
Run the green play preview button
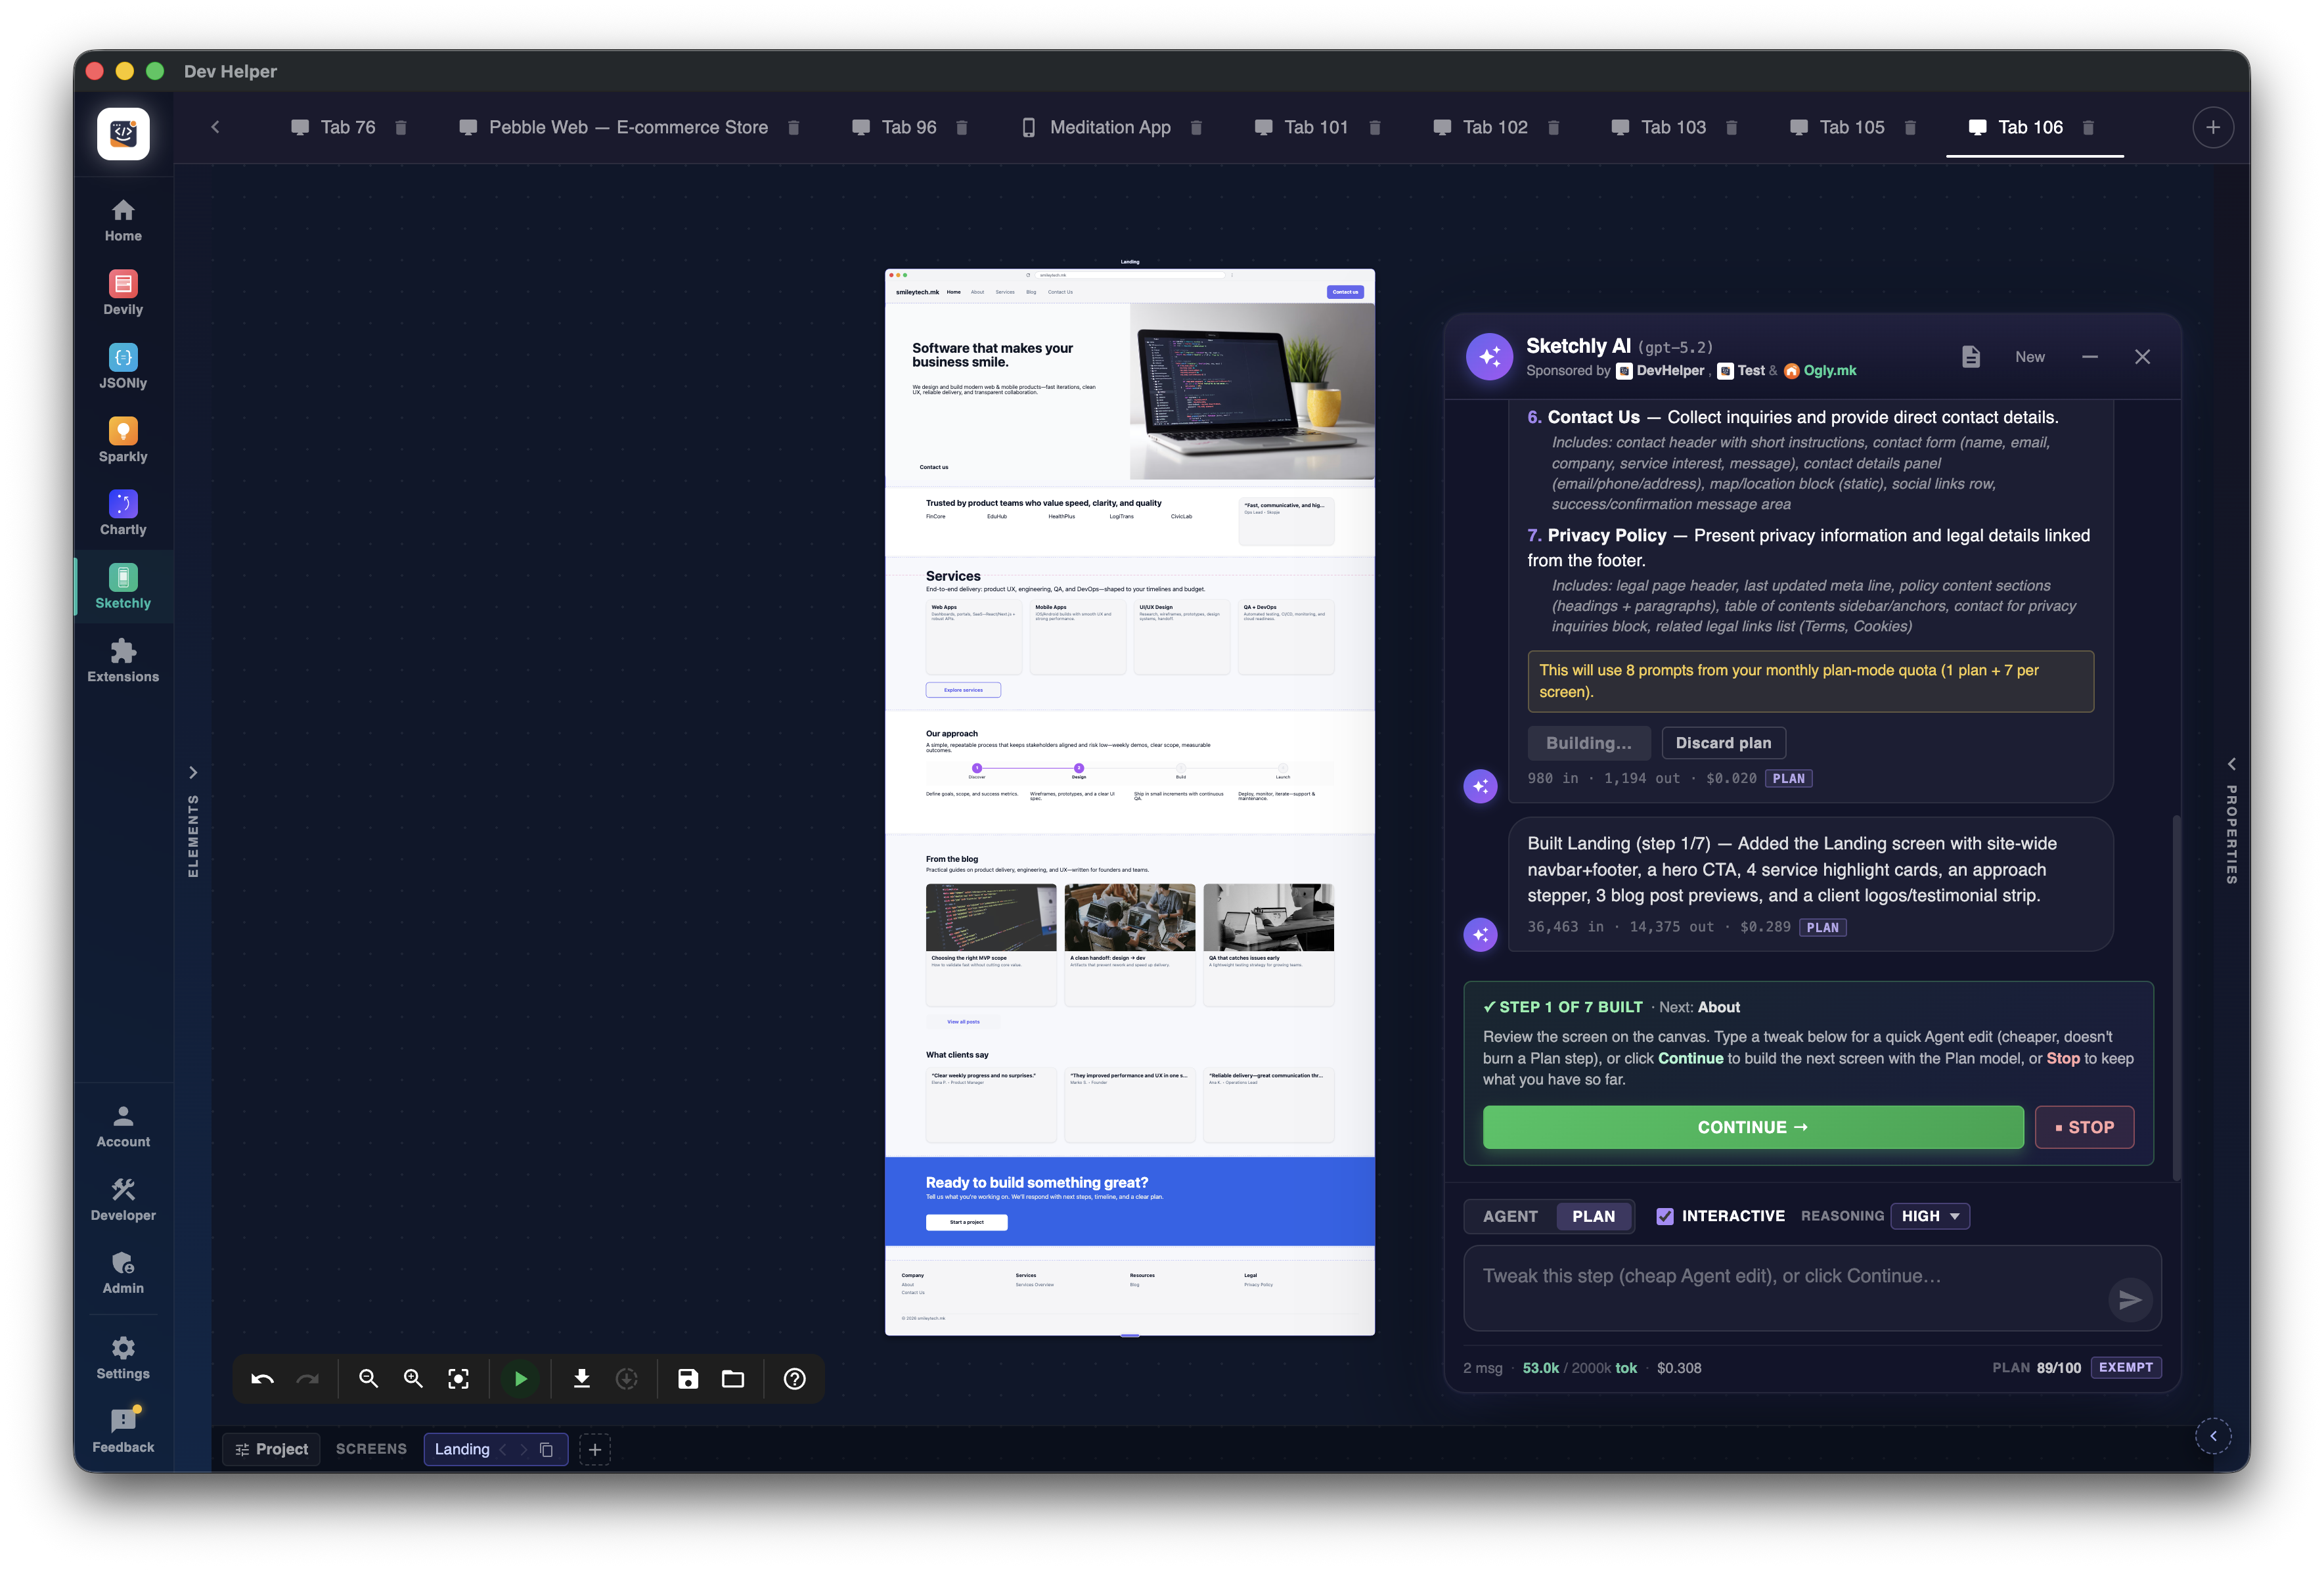click(x=521, y=1378)
